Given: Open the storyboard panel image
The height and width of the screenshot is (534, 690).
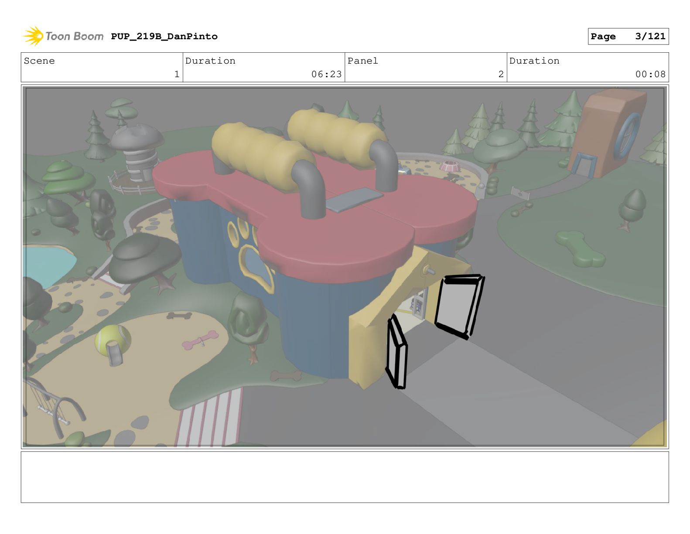Looking at the screenshot, I should pos(345,267).
